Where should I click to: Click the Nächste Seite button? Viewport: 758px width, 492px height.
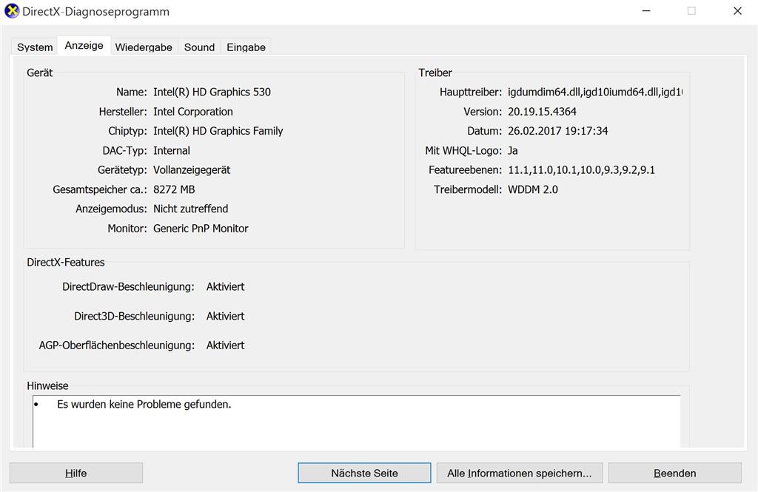(364, 474)
